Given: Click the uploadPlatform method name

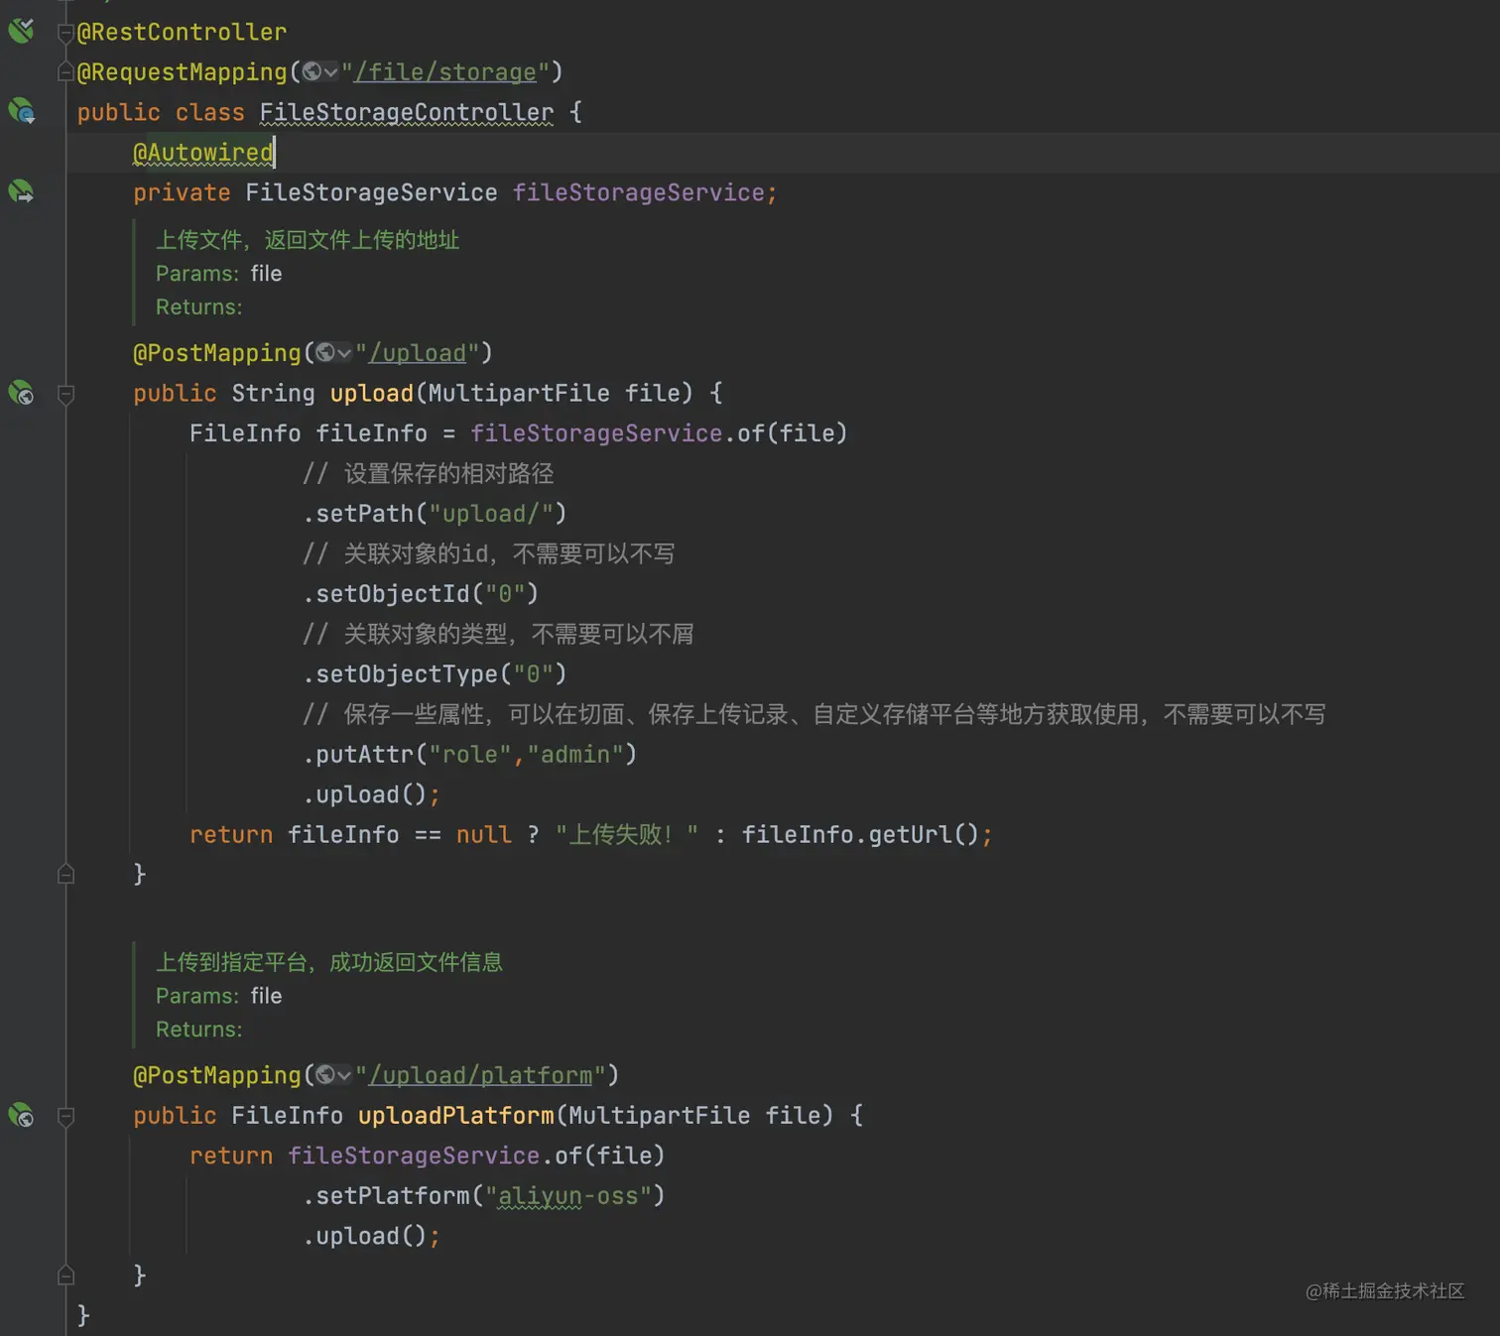Looking at the screenshot, I should pos(456,1116).
